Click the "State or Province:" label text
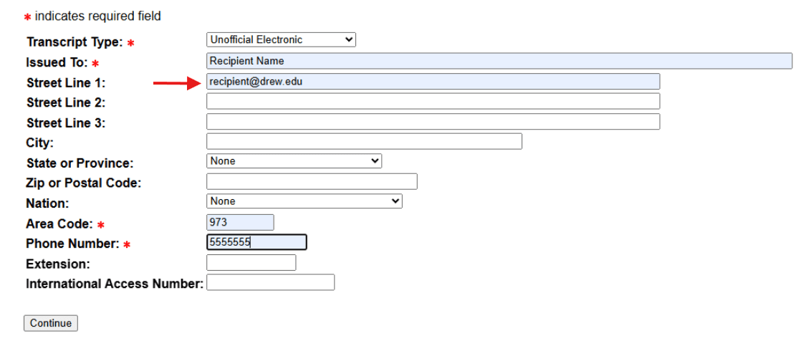806x361 pixels. click(80, 163)
